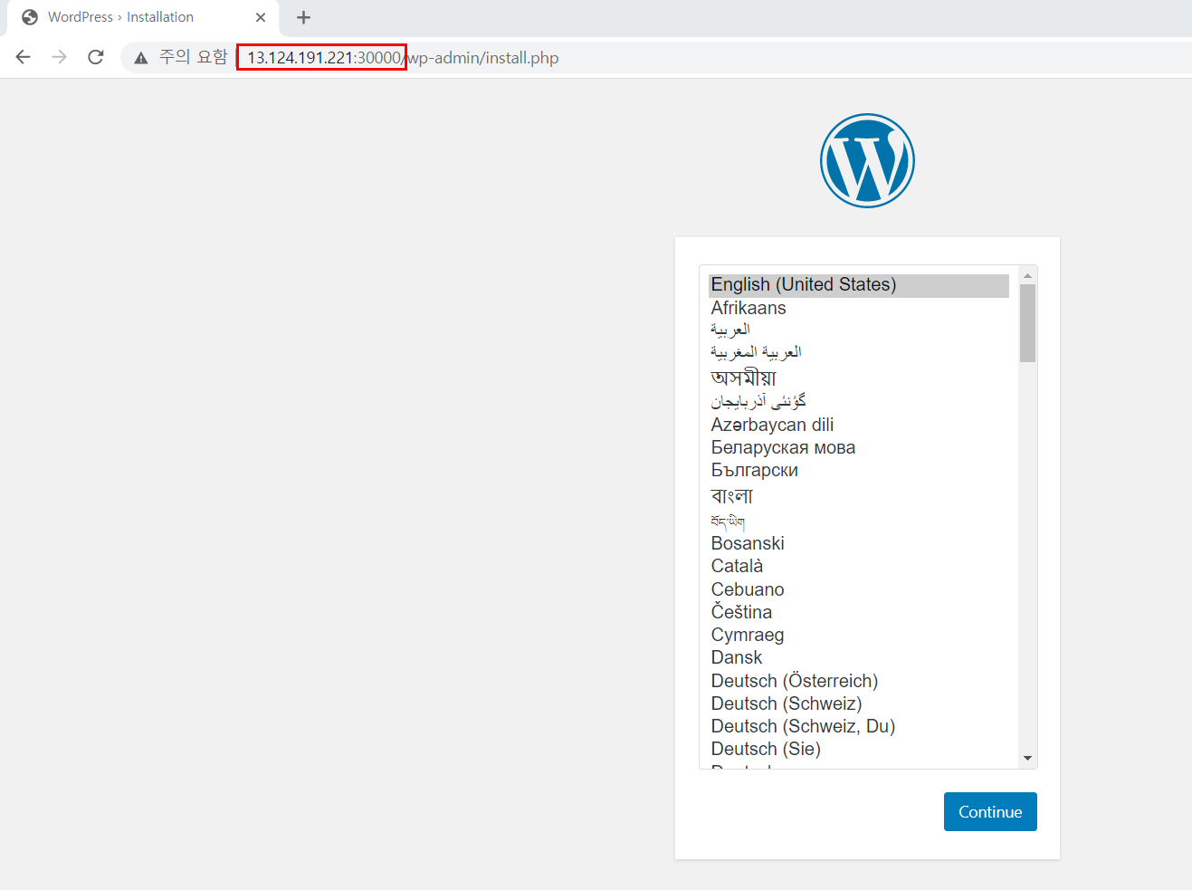Go back with the browser back arrow

(24, 57)
